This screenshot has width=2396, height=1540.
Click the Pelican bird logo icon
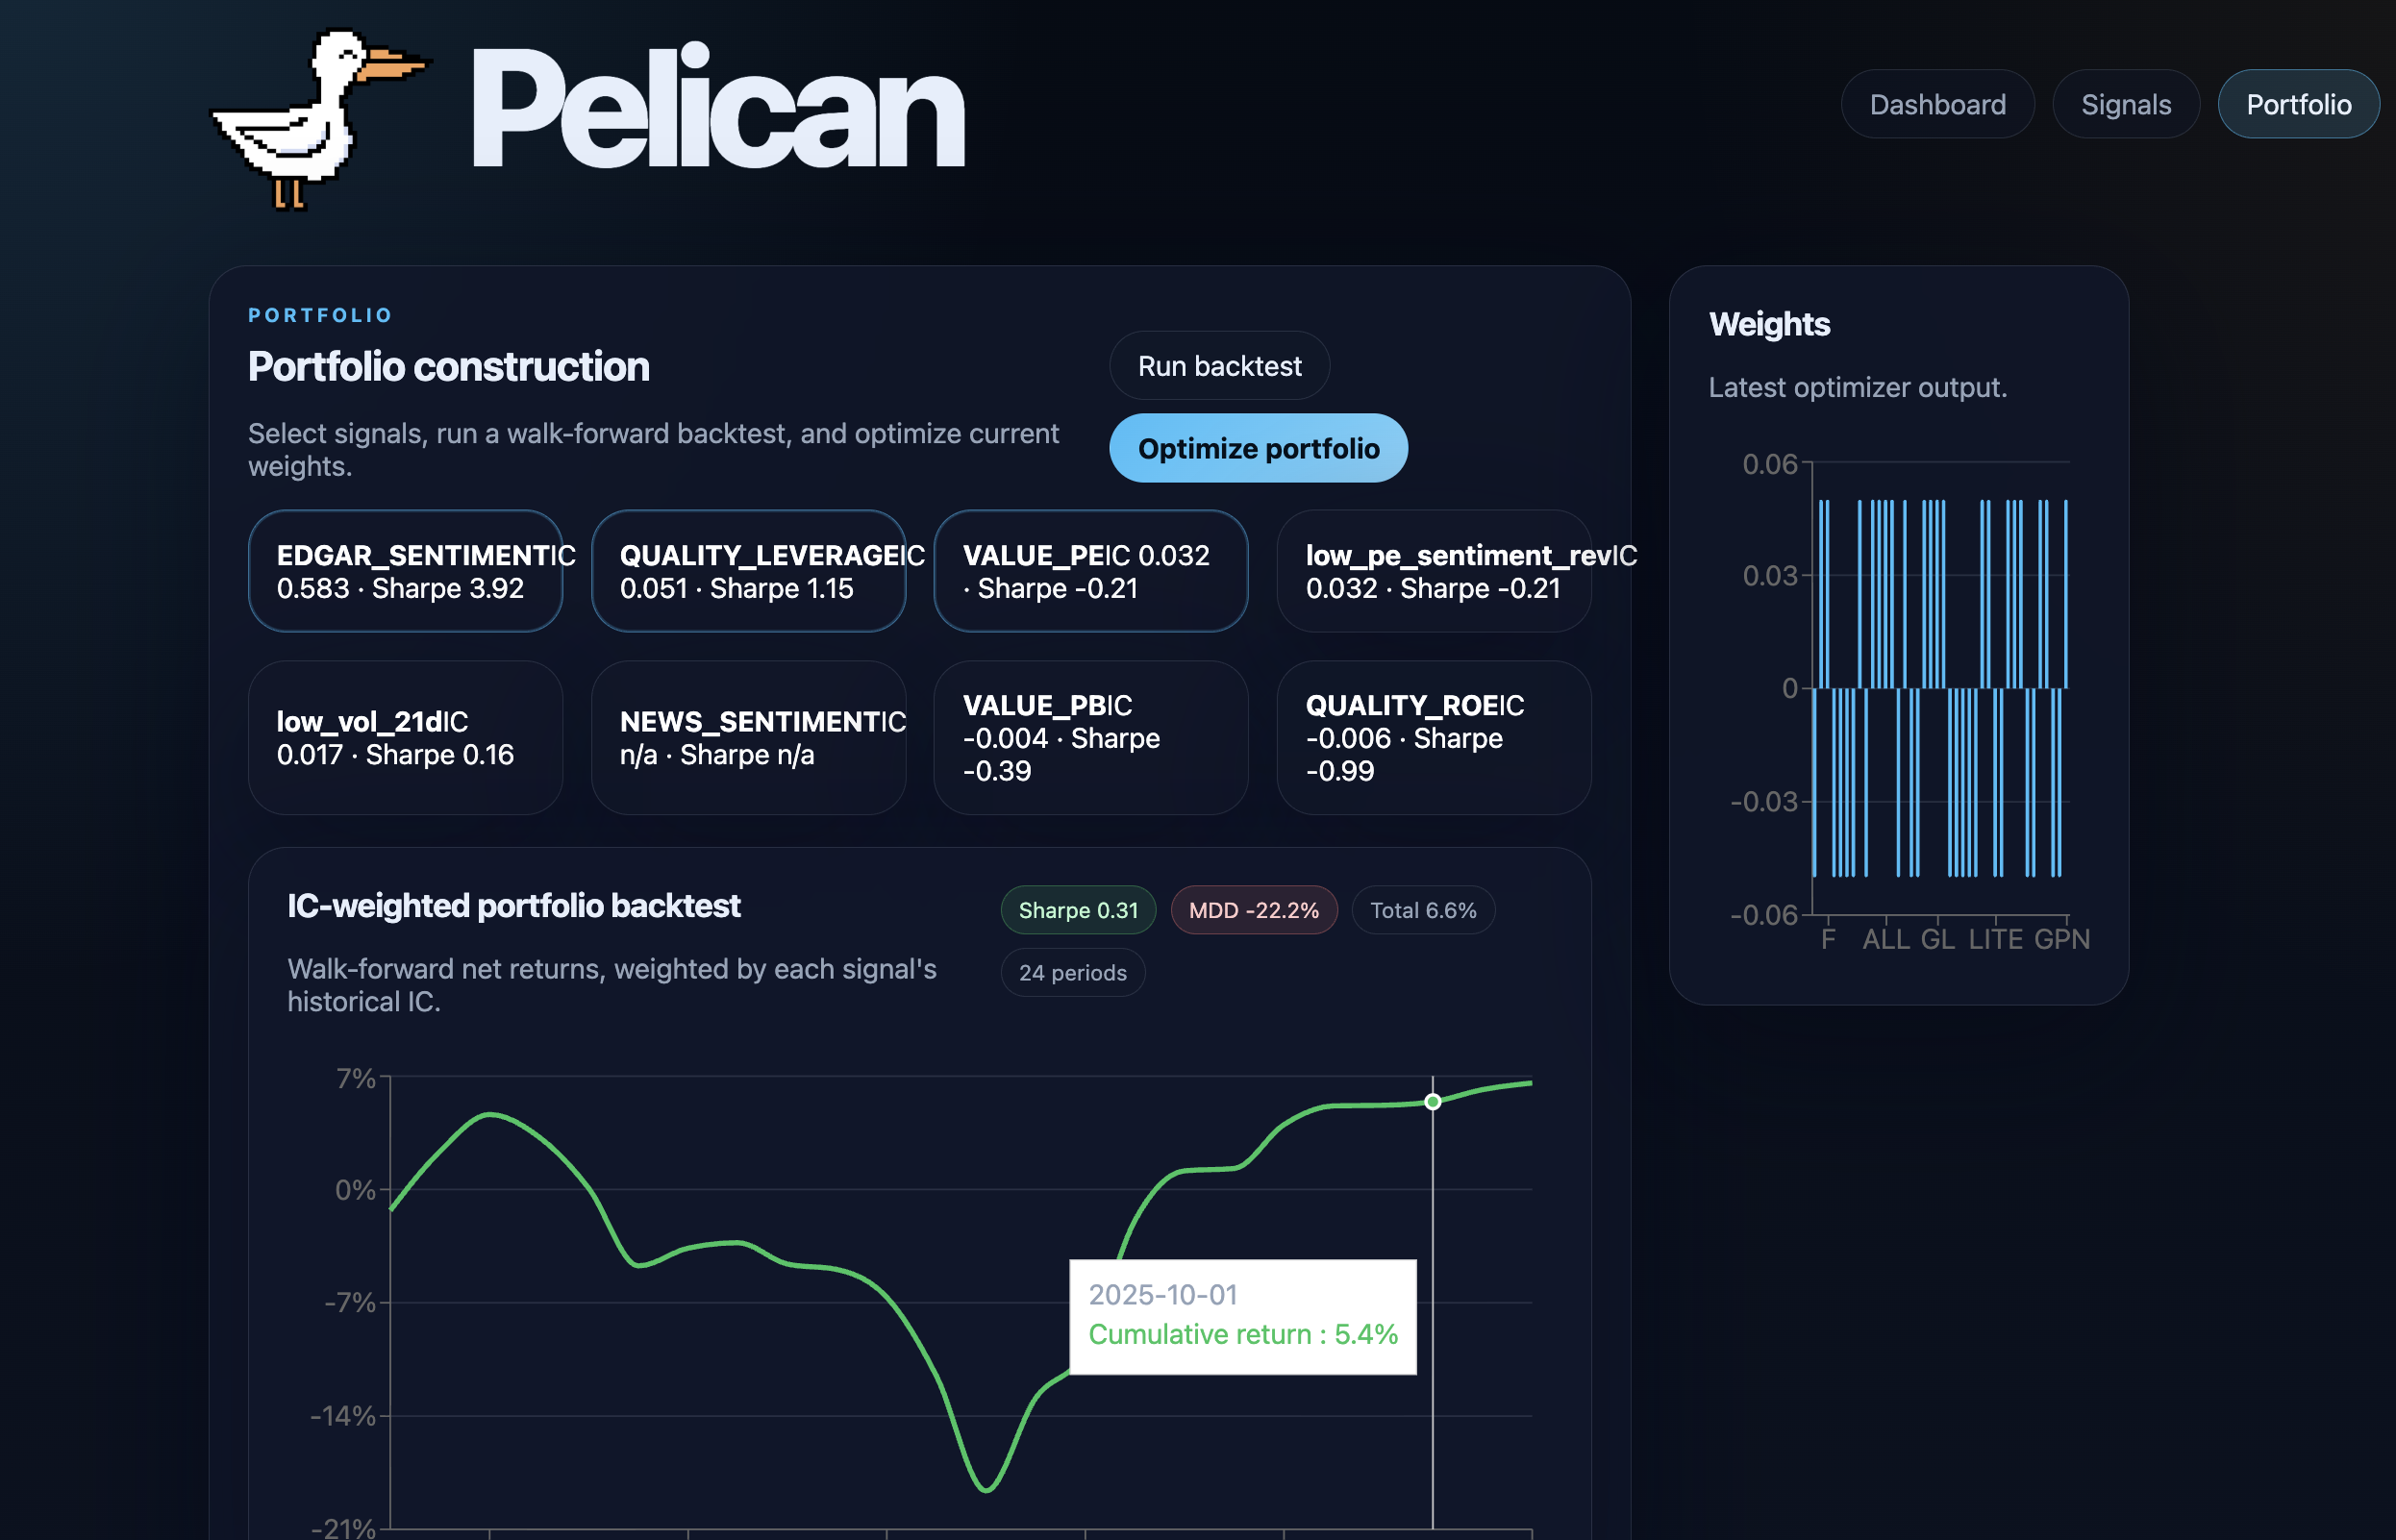click(320, 118)
